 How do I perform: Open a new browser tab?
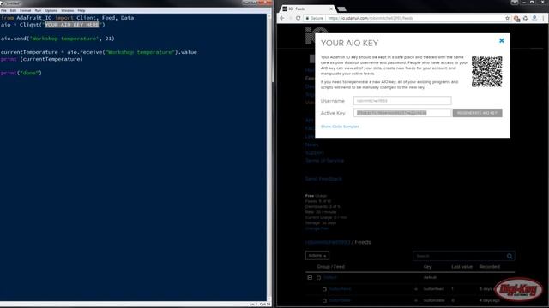tap(342, 9)
